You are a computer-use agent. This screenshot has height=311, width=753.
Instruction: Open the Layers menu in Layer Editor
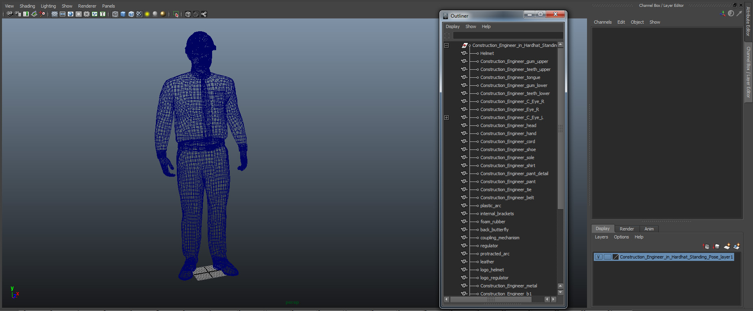(601, 237)
